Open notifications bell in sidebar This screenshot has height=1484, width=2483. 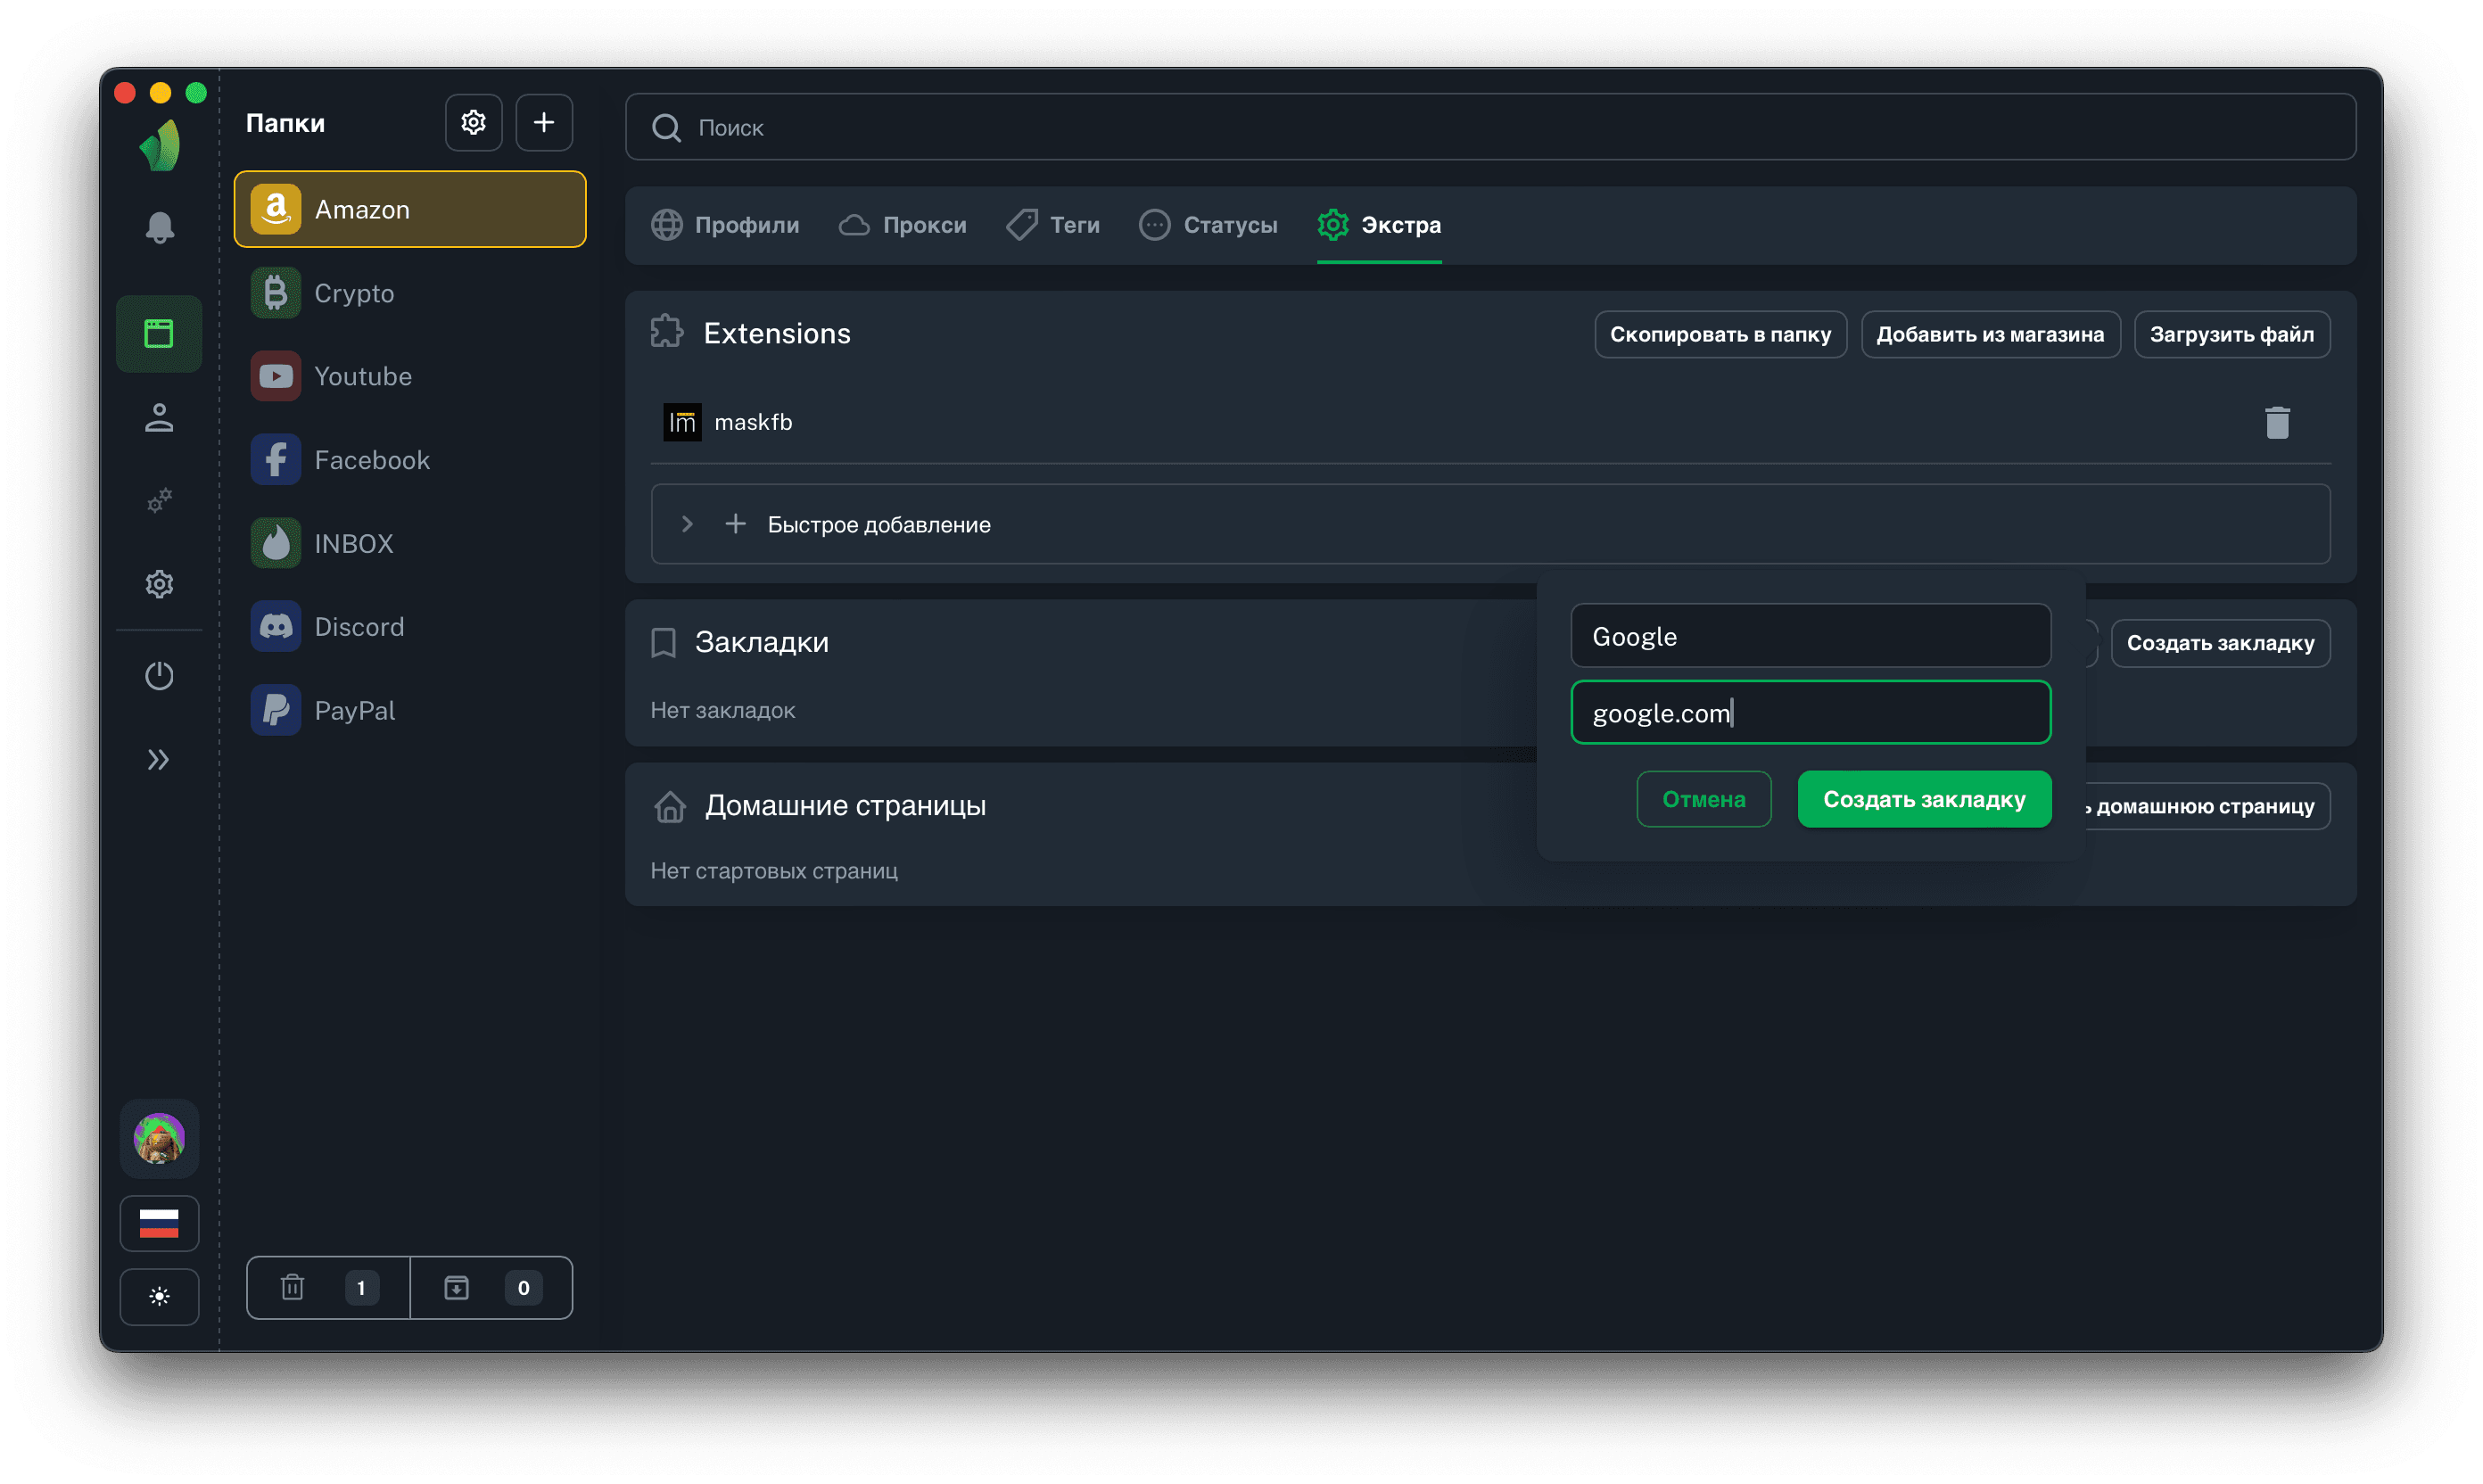[x=159, y=228]
